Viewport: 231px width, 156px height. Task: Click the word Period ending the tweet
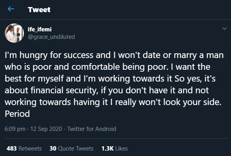pos(17,114)
